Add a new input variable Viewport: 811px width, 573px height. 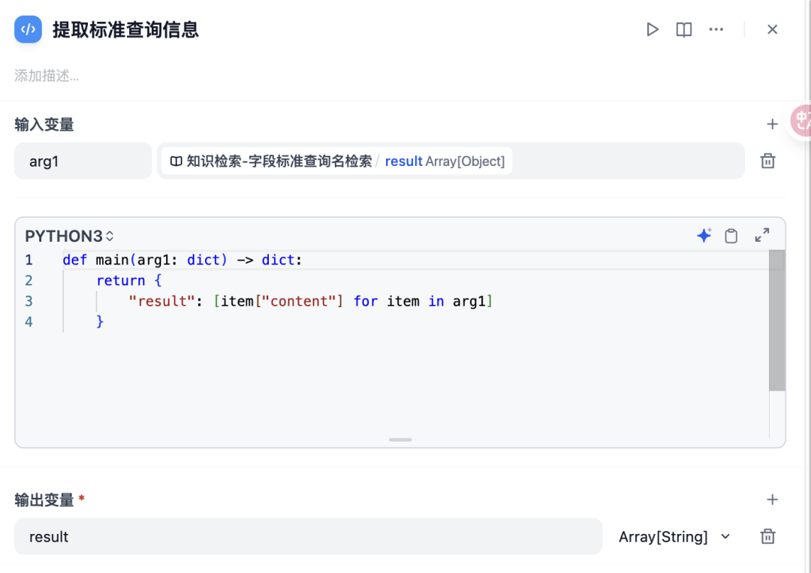tap(772, 124)
